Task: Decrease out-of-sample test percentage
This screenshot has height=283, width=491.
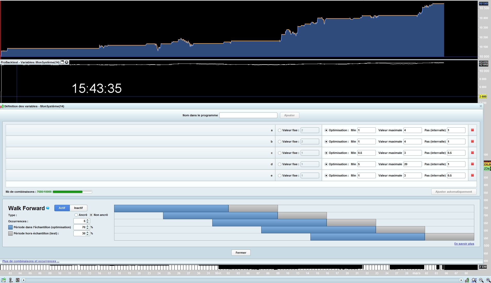Action: 88,235
